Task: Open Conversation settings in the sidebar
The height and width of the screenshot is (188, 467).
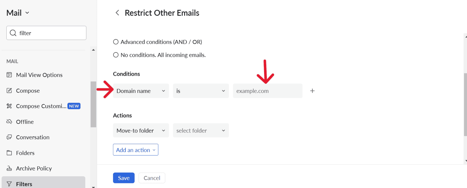Action: point(33,137)
